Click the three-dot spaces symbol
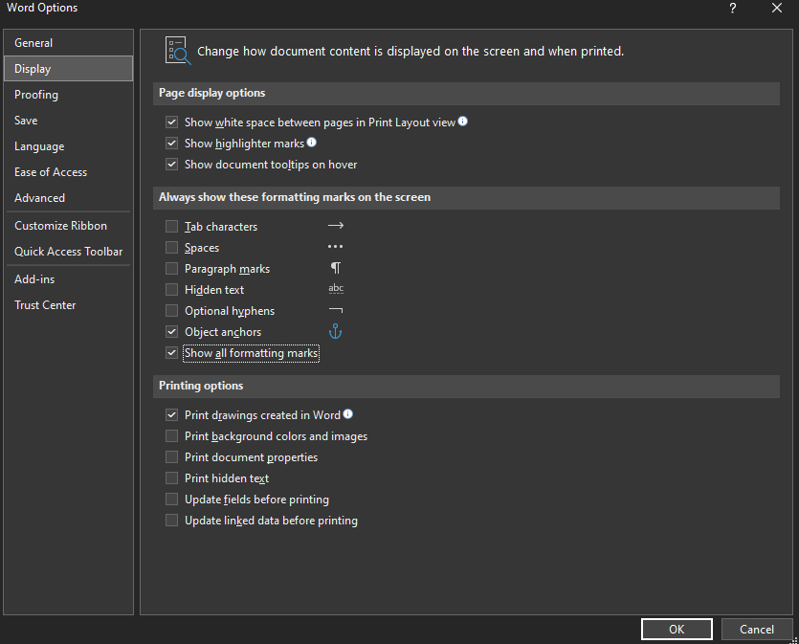This screenshot has height=644, width=799. coord(335,247)
